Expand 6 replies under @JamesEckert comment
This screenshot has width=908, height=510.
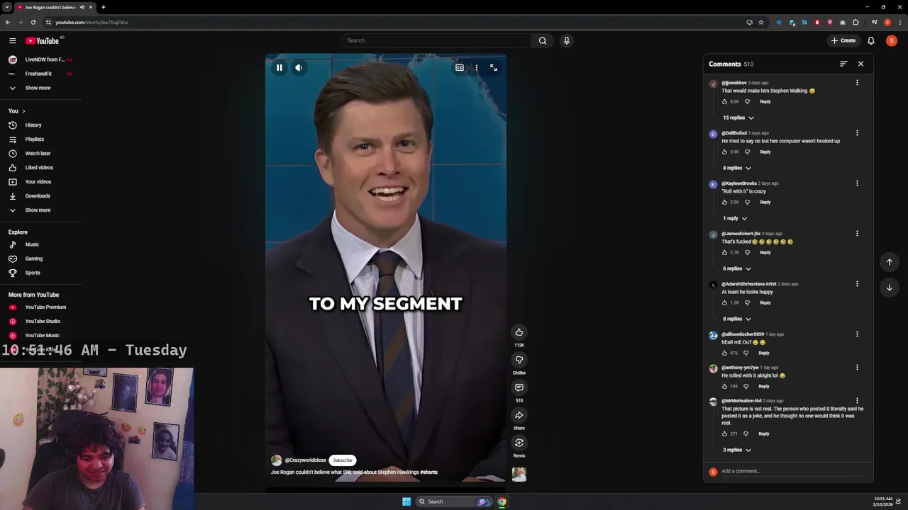tap(737, 268)
